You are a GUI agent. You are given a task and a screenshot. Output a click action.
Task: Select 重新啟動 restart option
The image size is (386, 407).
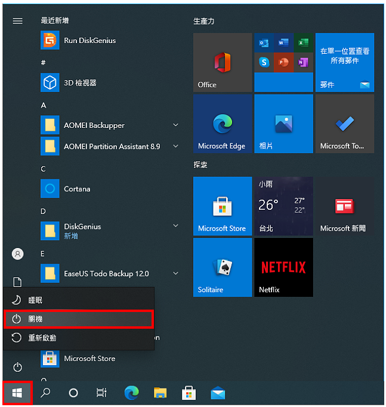tap(79, 338)
